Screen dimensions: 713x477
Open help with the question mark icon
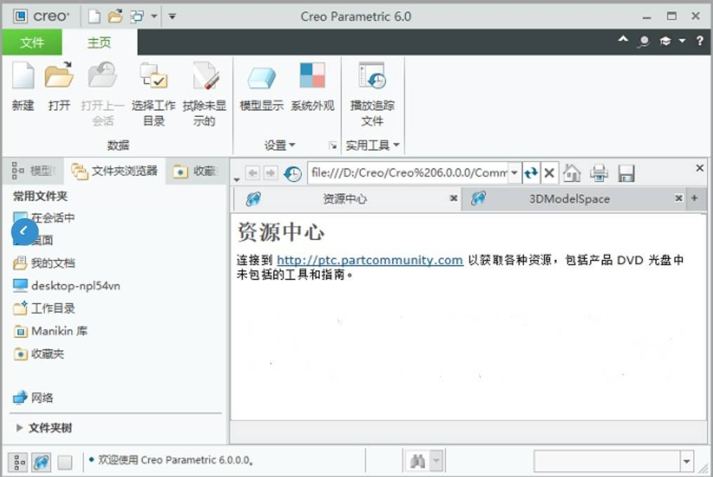[700, 41]
